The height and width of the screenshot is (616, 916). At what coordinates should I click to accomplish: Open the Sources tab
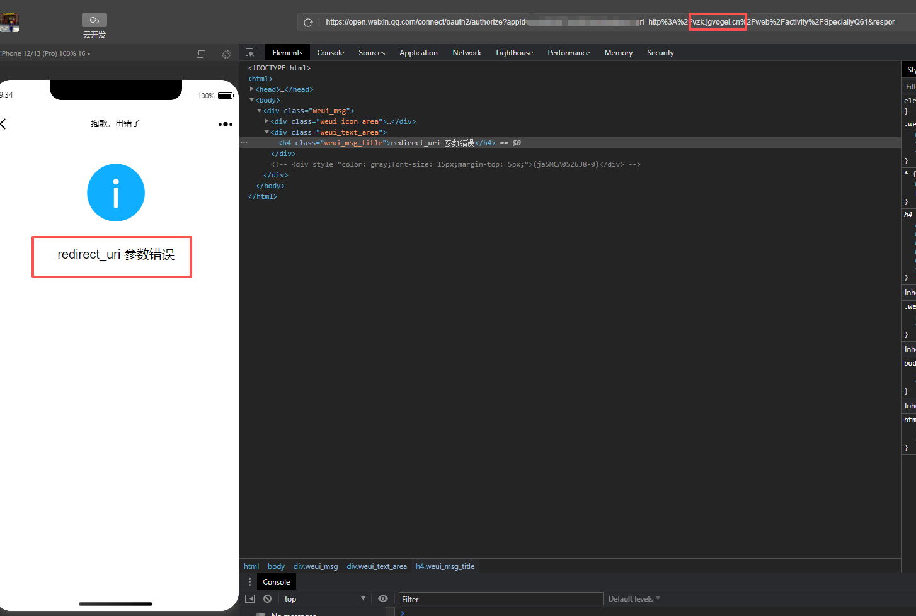372,53
